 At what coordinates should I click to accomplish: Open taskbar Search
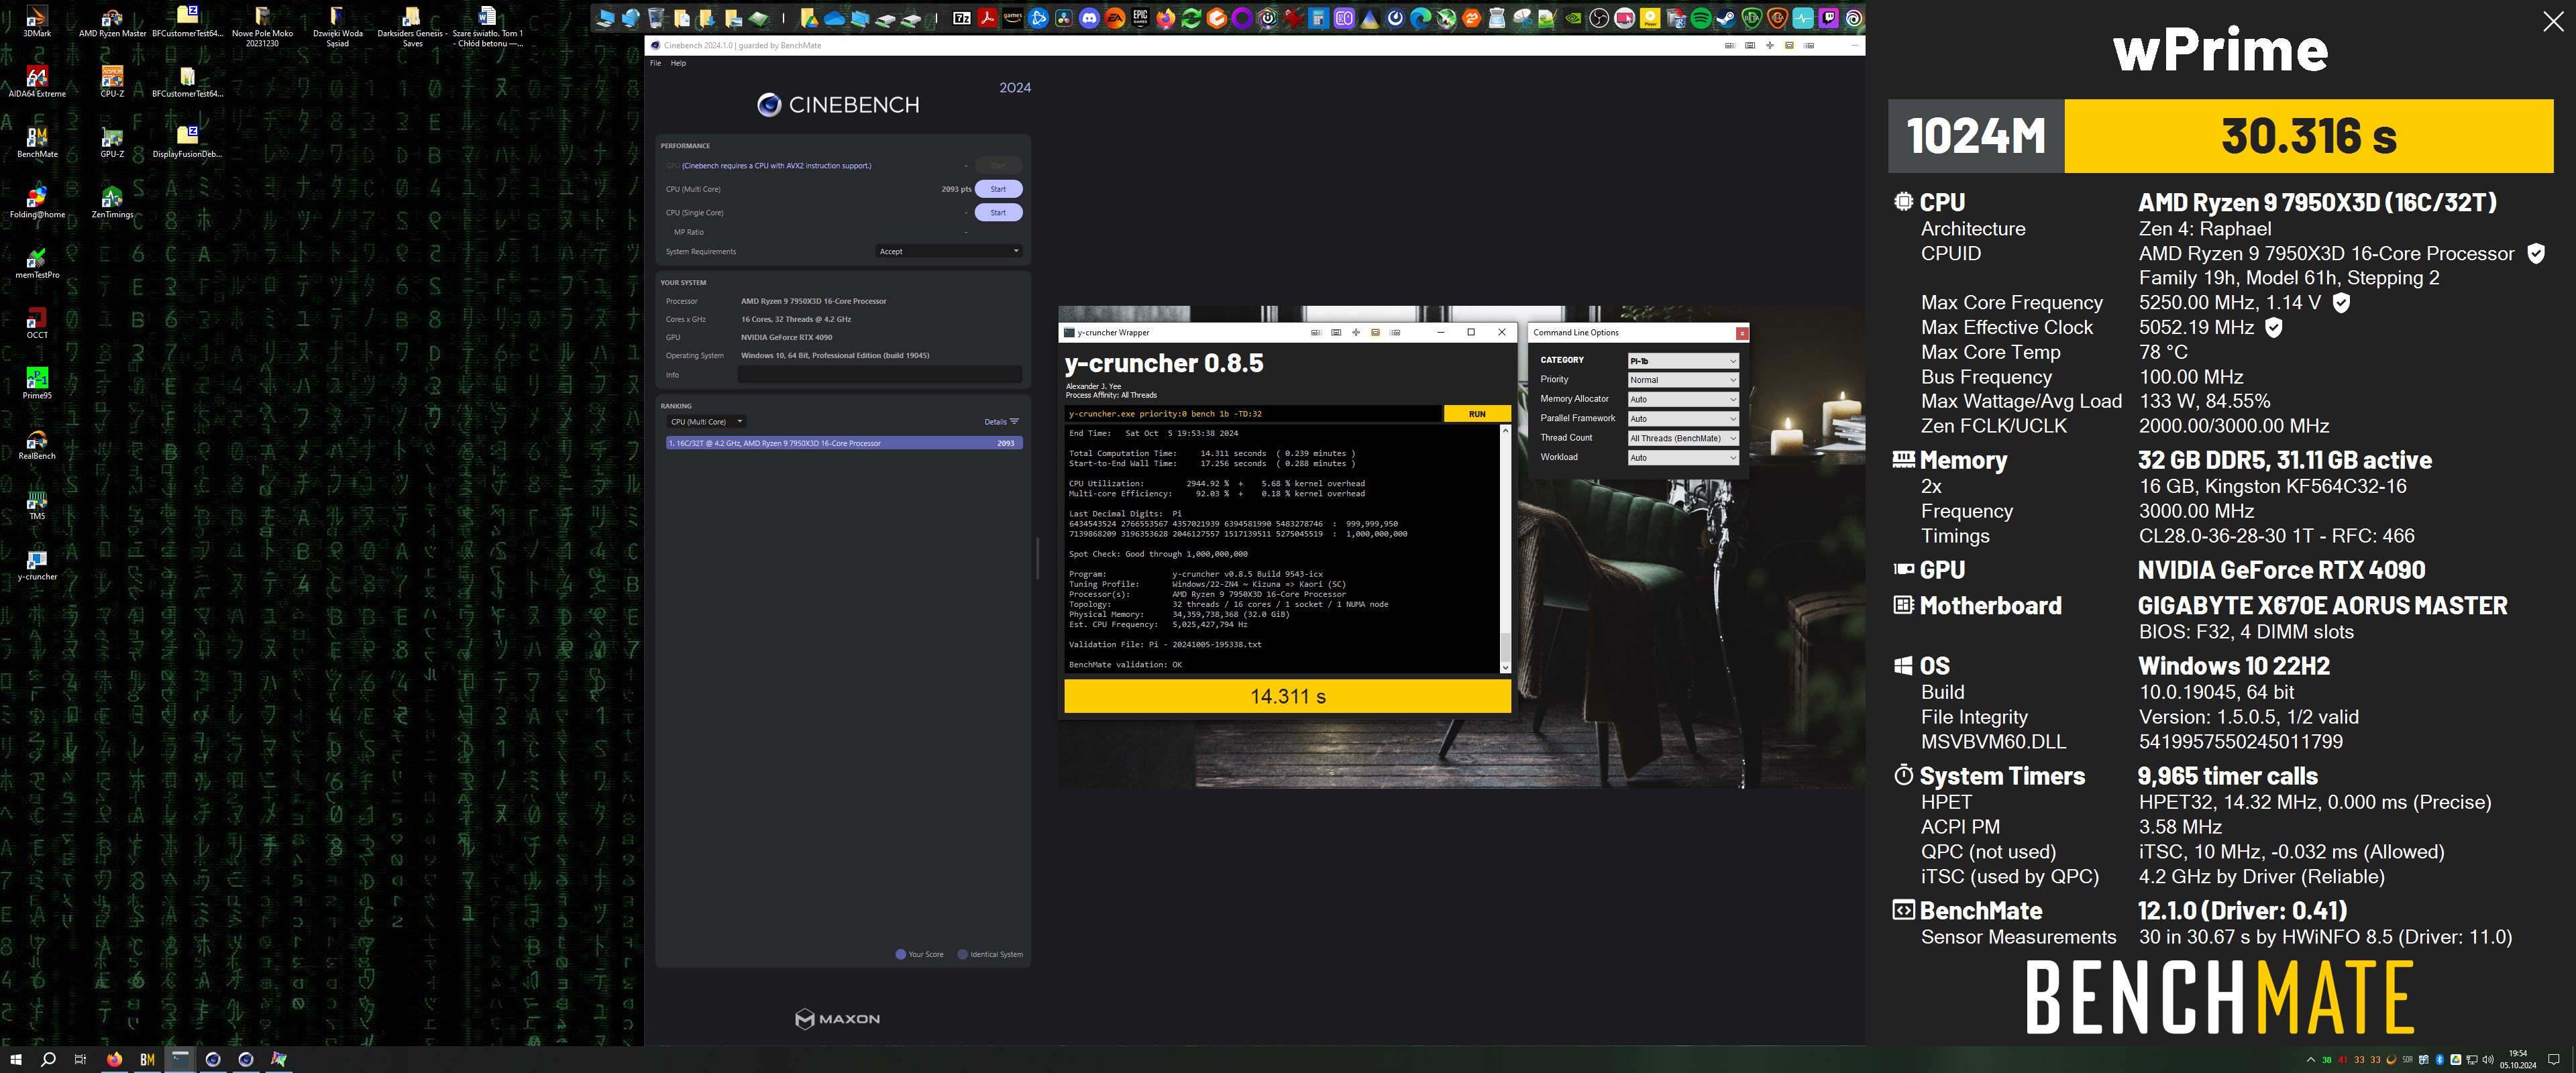click(48, 1059)
